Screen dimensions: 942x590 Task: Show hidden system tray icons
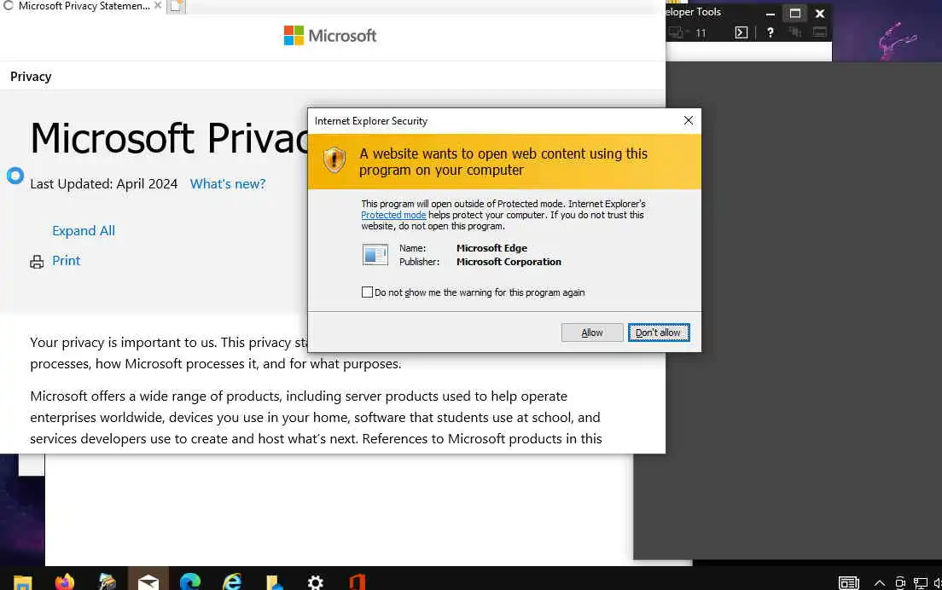(x=879, y=582)
